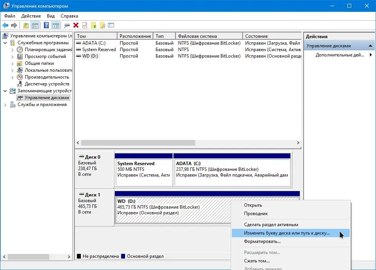Viewport: 376px width, 270px height.
Task: Select Диспетчер устройств in tree
Action: (x=47, y=84)
